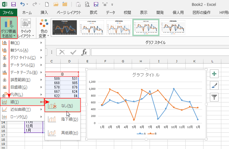
Task: Select the second chart style thumbnail
Action: (92, 27)
